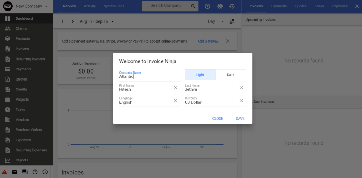This screenshot has width=362, height=178.
Task: Open the Payments tab in right panel
Action: [279, 6]
